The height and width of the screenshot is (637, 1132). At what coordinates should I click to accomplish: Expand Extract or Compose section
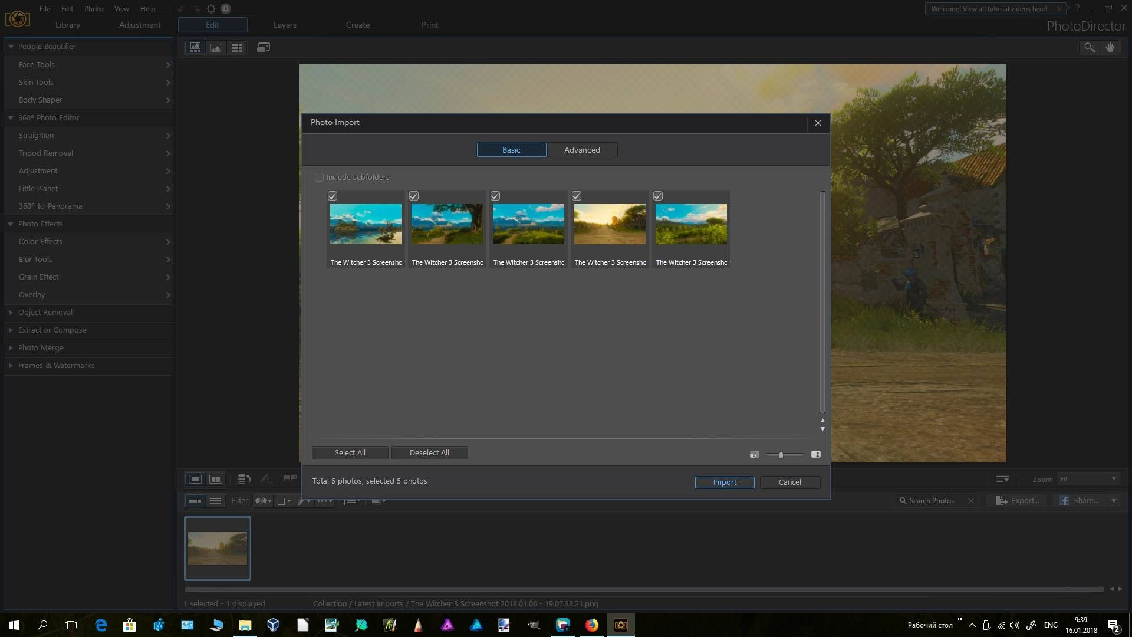(x=11, y=330)
